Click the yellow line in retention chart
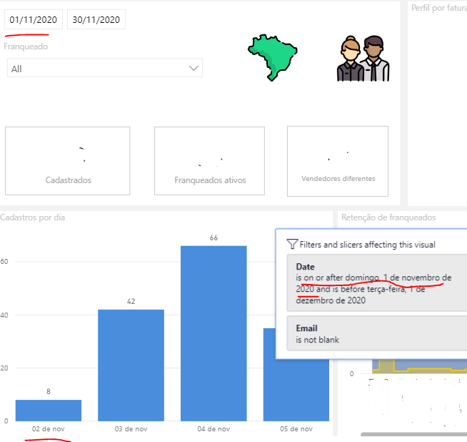 coord(429,369)
